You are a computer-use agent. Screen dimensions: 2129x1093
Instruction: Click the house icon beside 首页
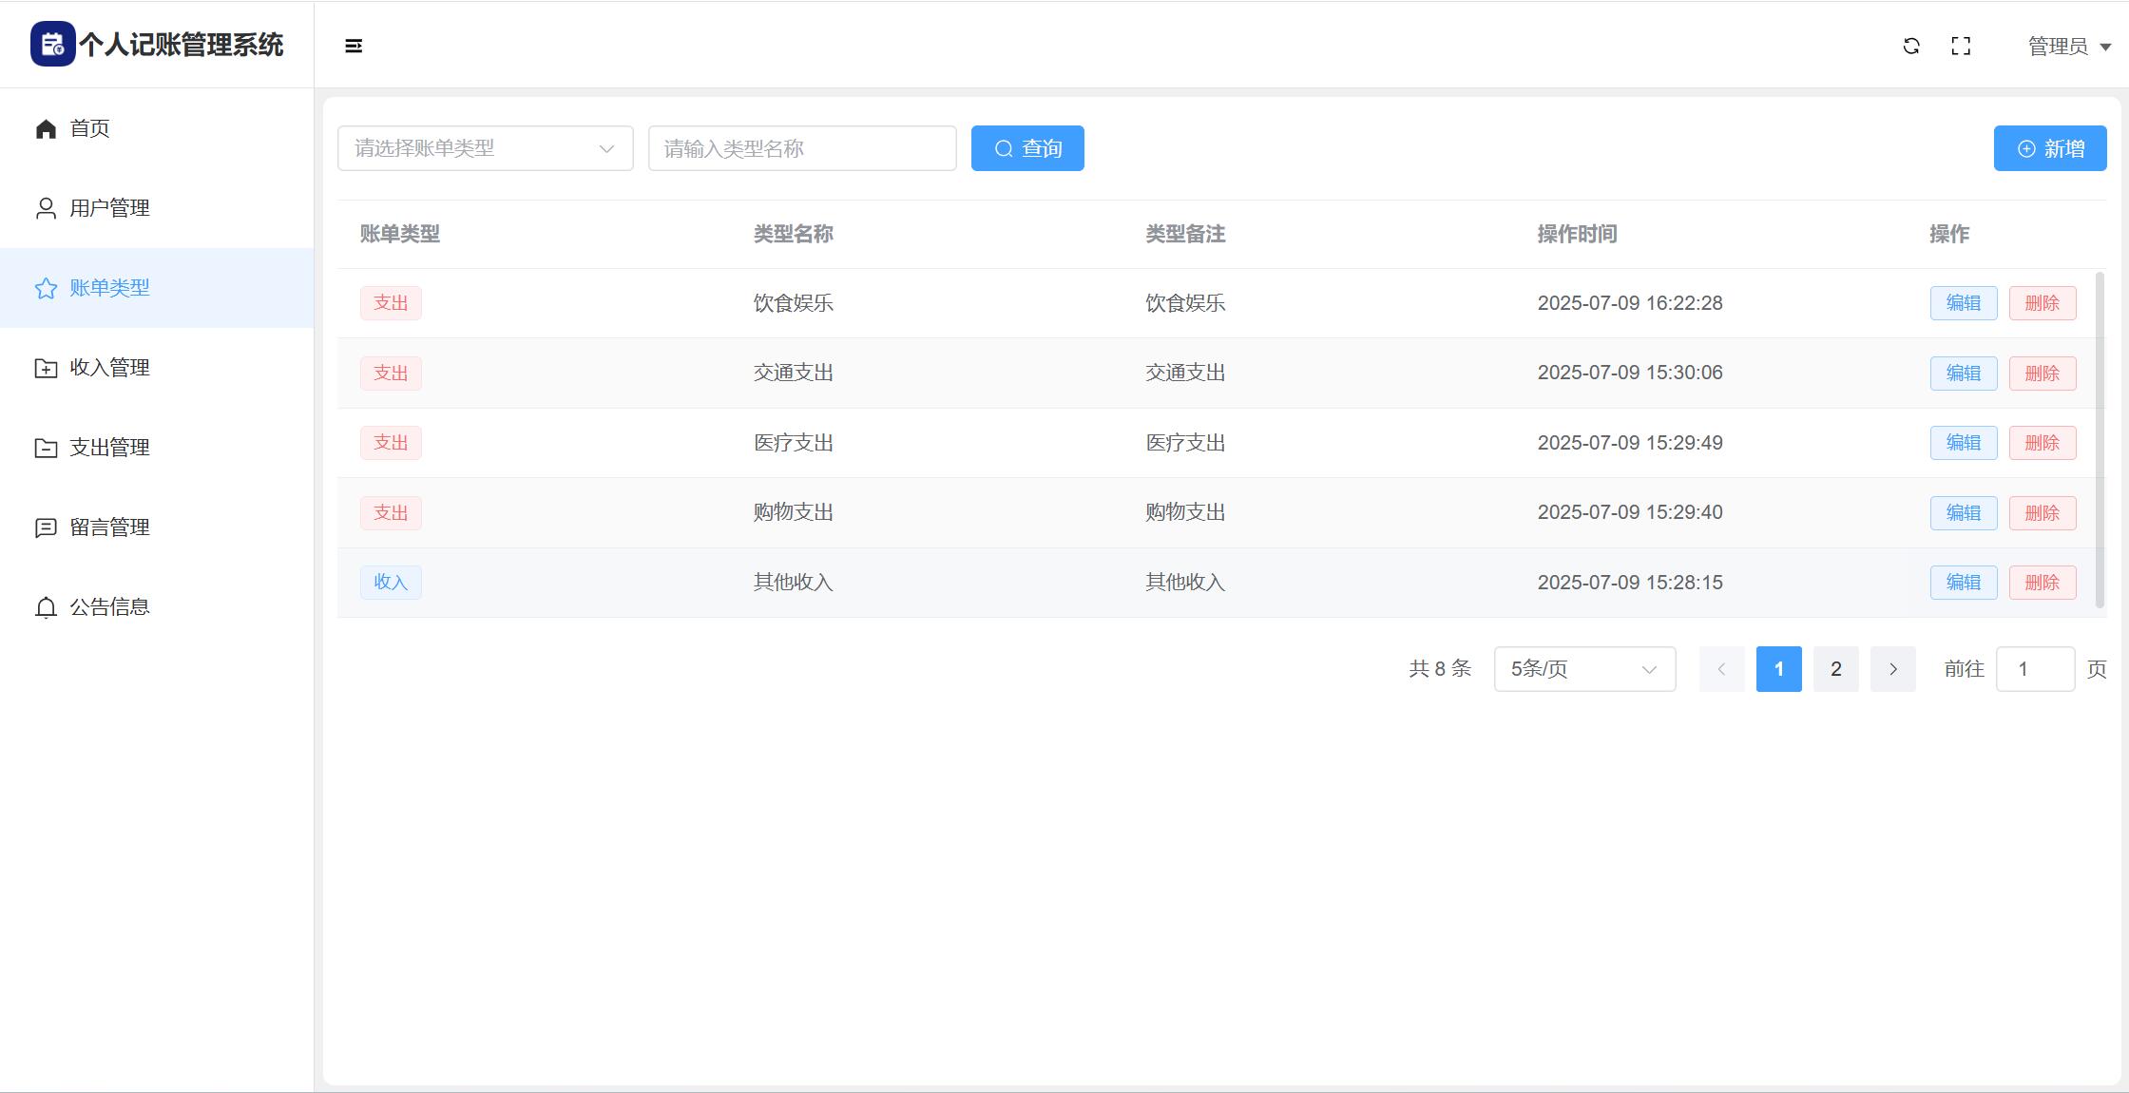46,128
